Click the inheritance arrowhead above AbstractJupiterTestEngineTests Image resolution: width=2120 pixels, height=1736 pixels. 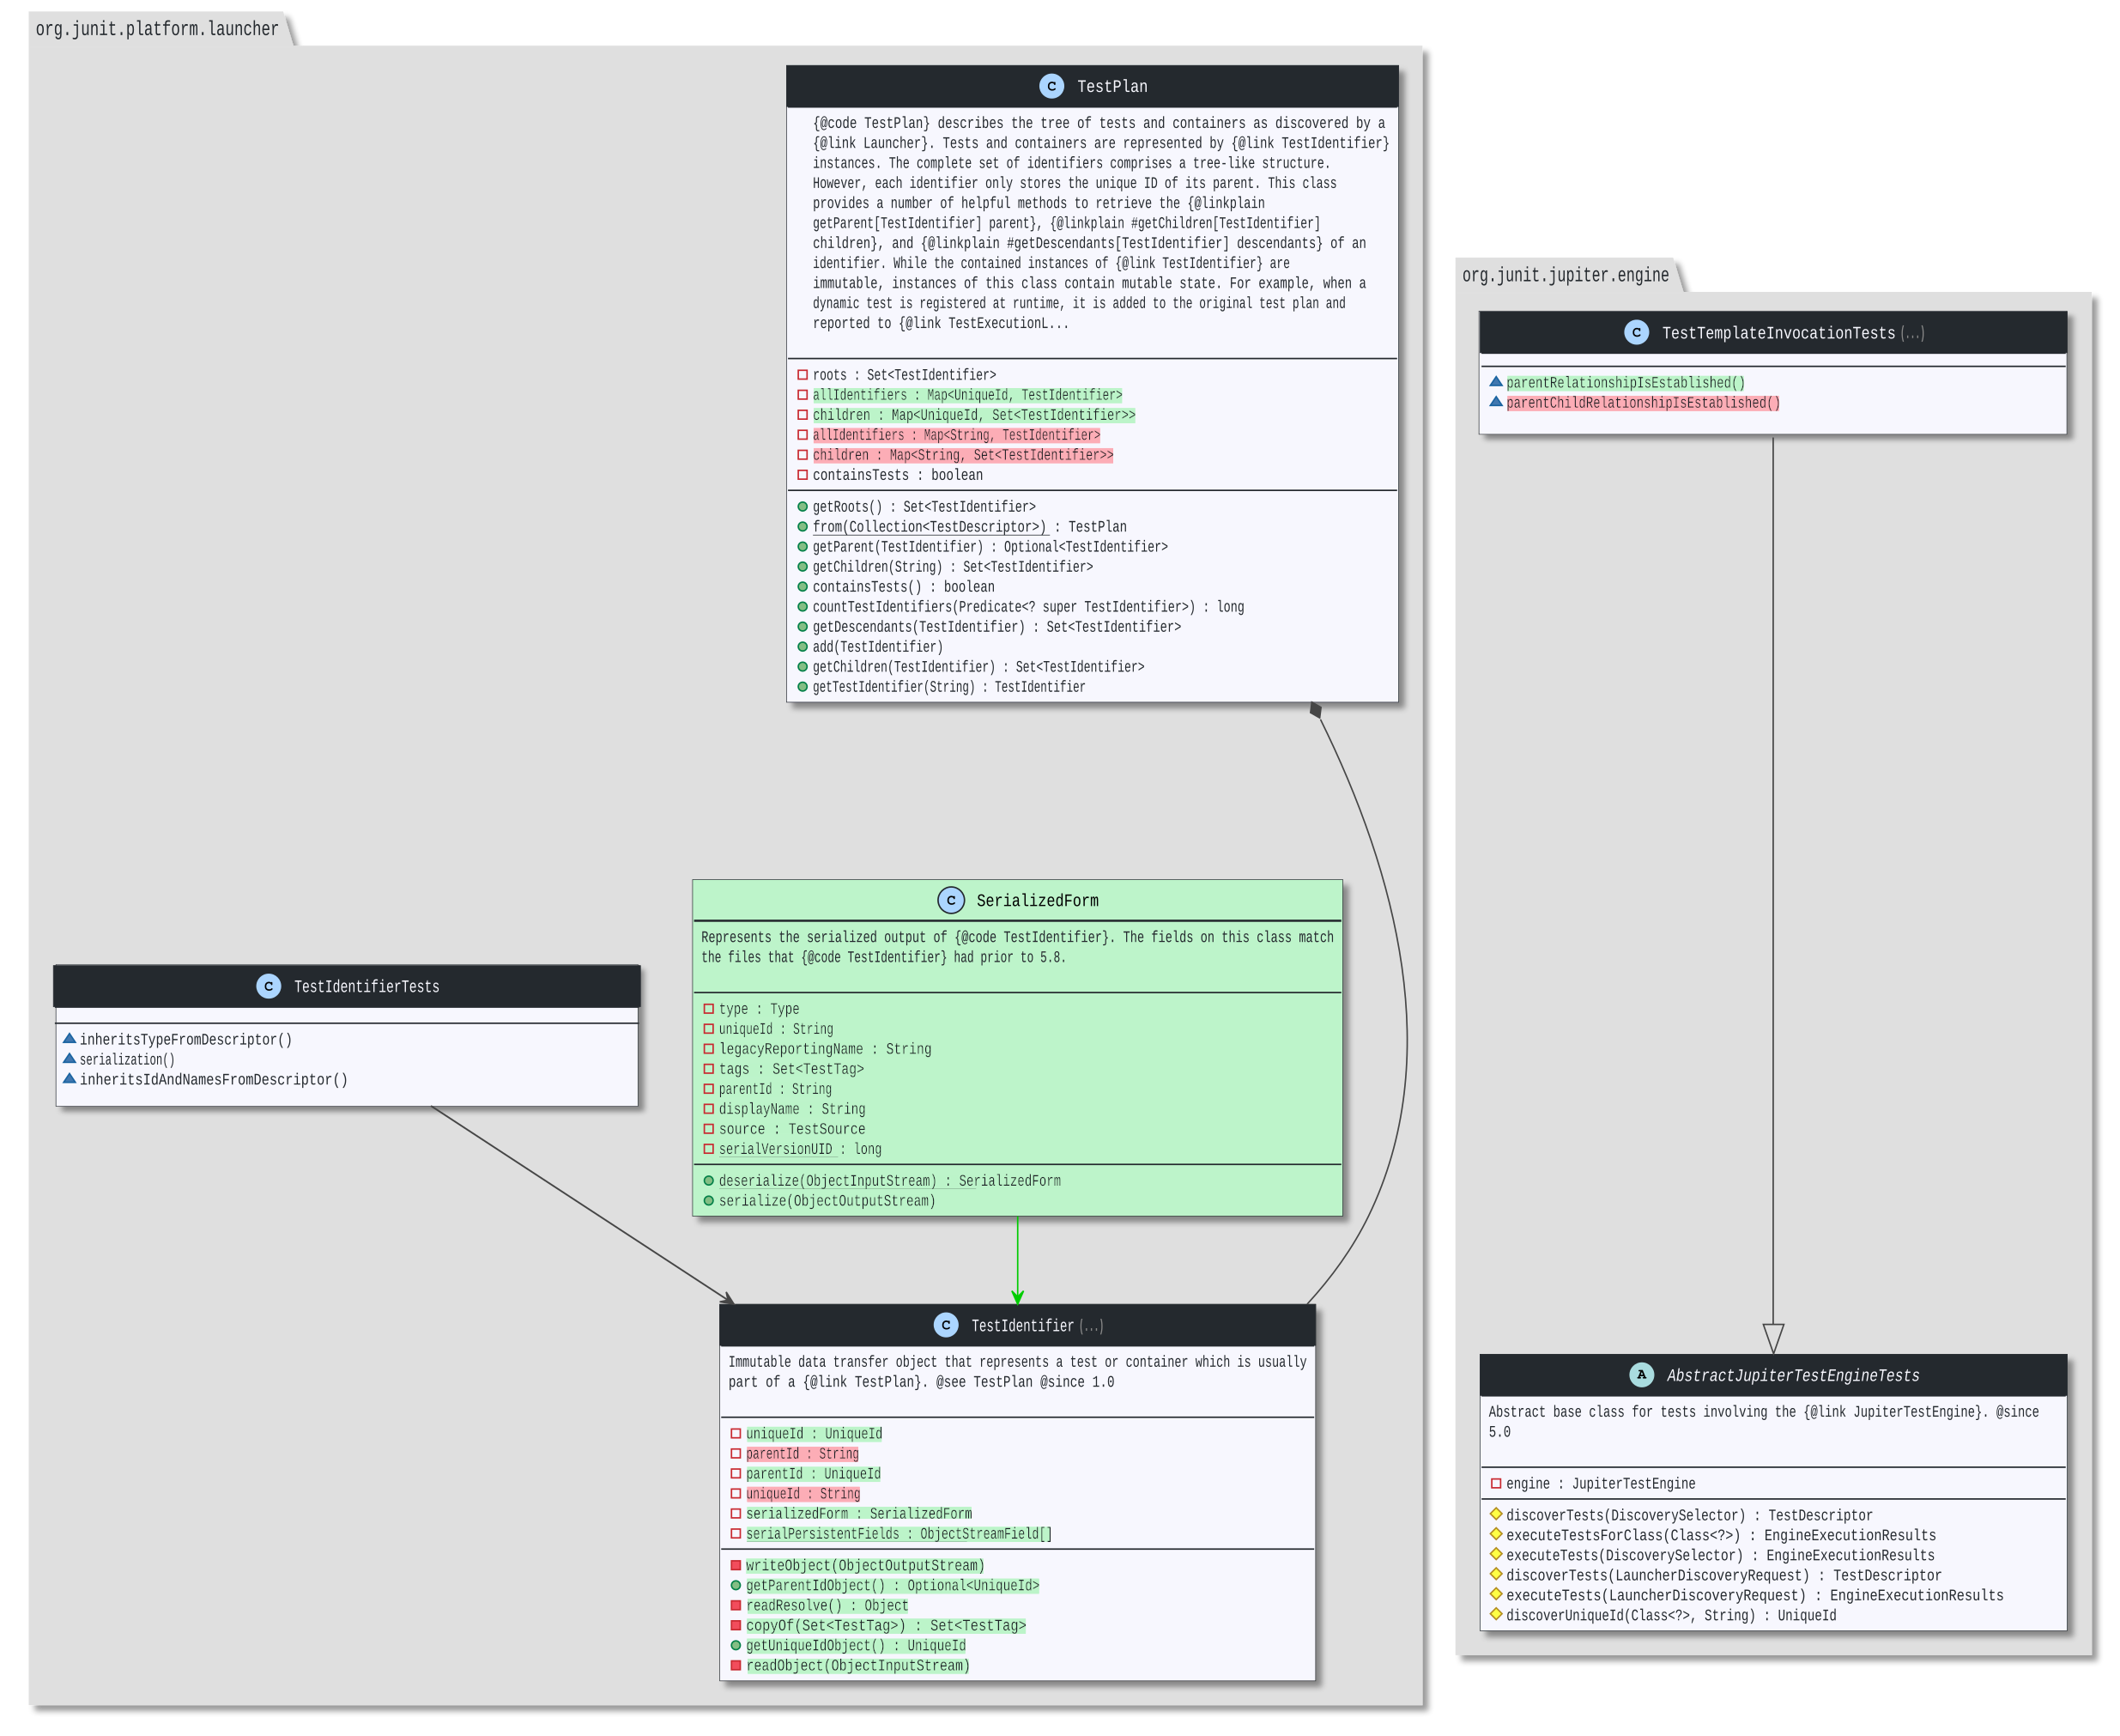(1773, 1338)
